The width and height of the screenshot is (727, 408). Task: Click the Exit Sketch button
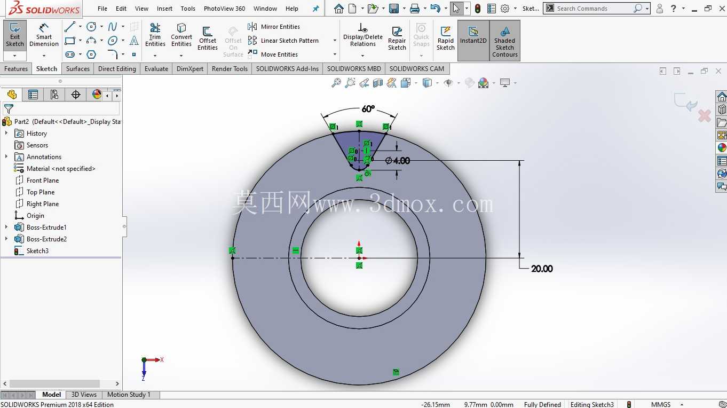[15, 35]
